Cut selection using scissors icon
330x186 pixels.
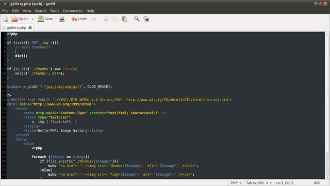point(106,19)
